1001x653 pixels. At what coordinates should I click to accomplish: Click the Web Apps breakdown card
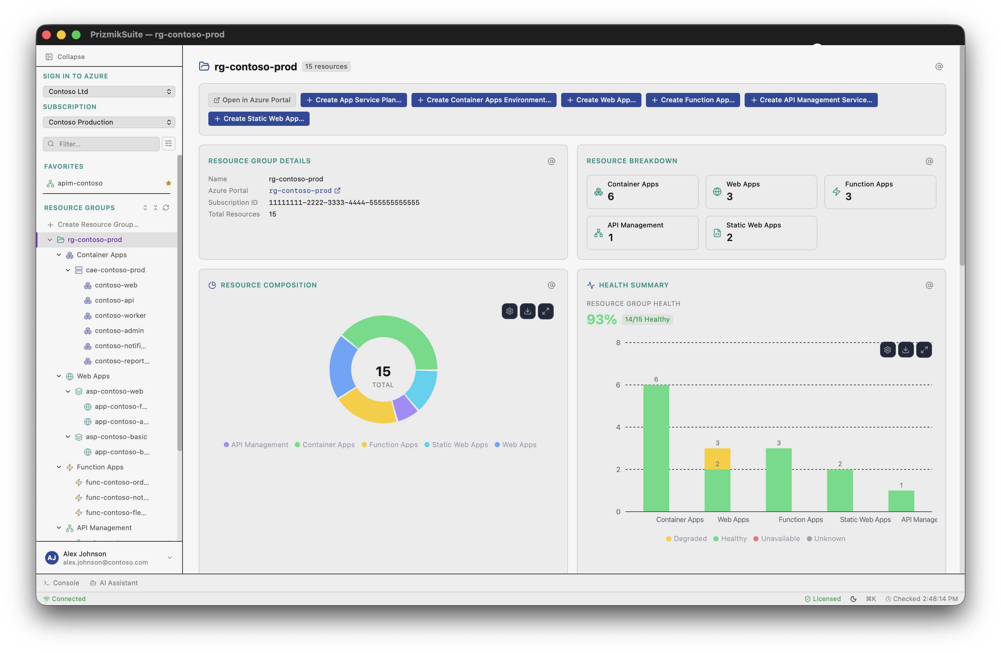(761, 192)
